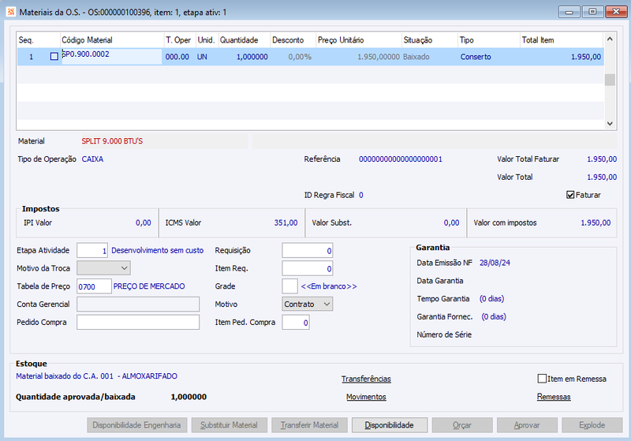Expand the Motivo Contrato combo box
Viewport: 631px width, 441px height.
click(x=308, y=305)
